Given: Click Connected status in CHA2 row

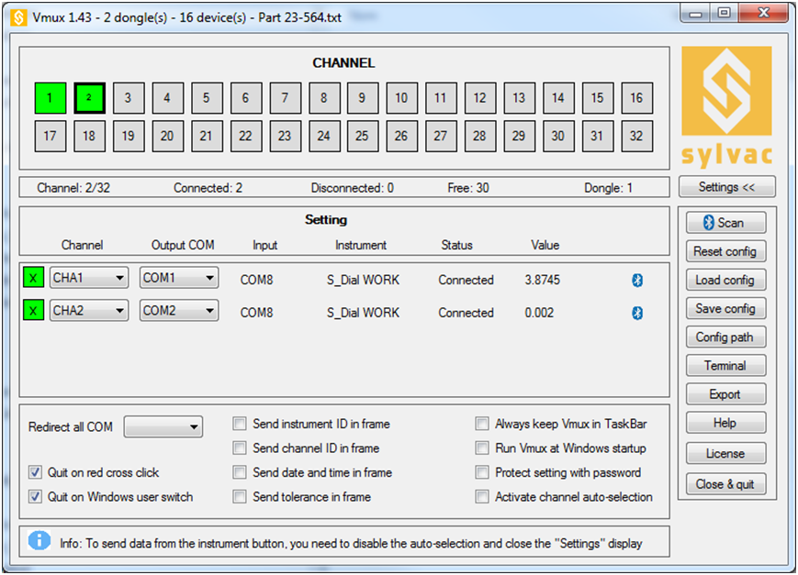Looking at the screenshot, I should point(466,313).
